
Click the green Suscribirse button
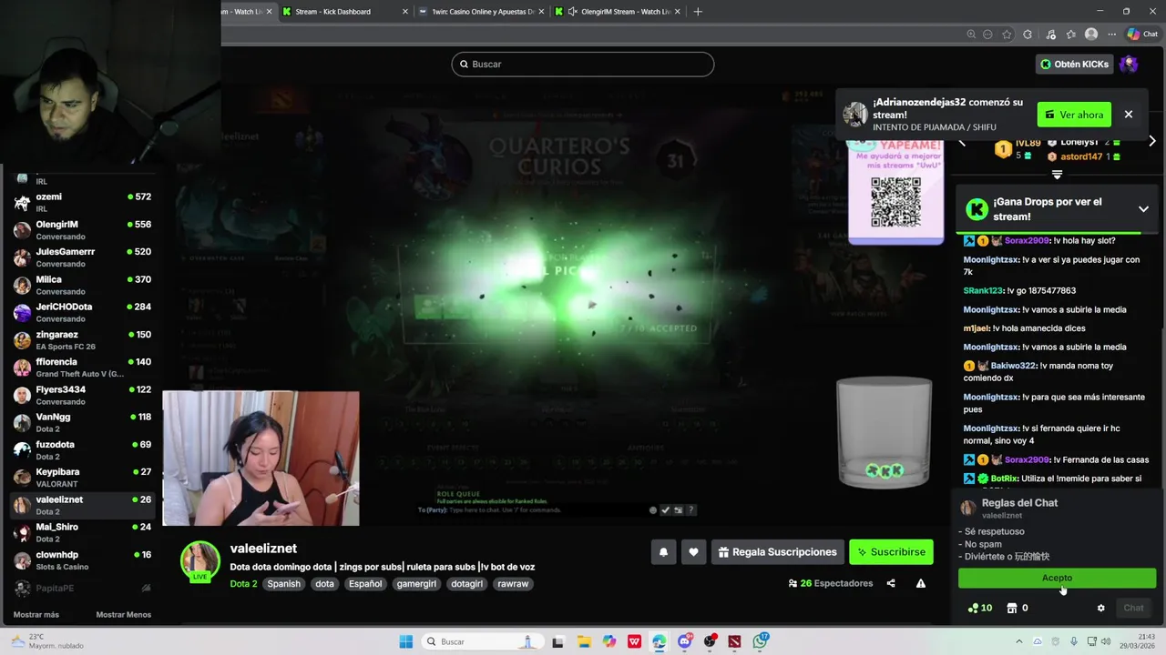click(891, 552)
